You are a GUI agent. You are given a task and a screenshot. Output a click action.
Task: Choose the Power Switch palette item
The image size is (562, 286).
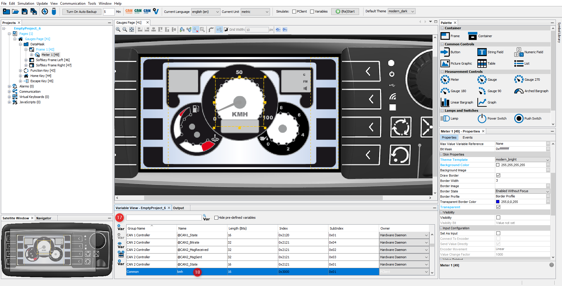[x=482, y=118]
